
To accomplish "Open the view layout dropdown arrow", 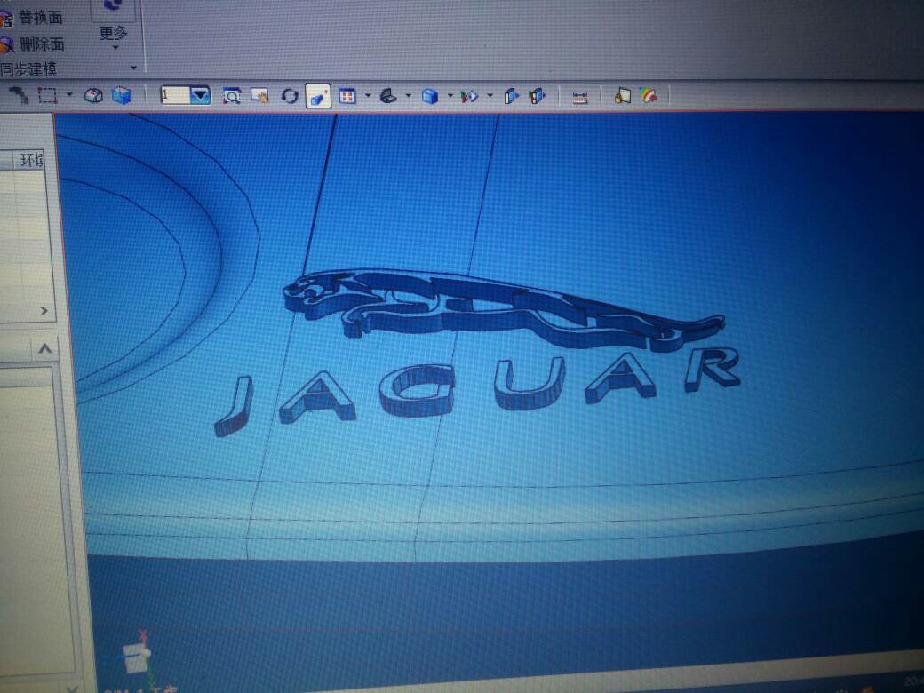I will click(369, 95).
